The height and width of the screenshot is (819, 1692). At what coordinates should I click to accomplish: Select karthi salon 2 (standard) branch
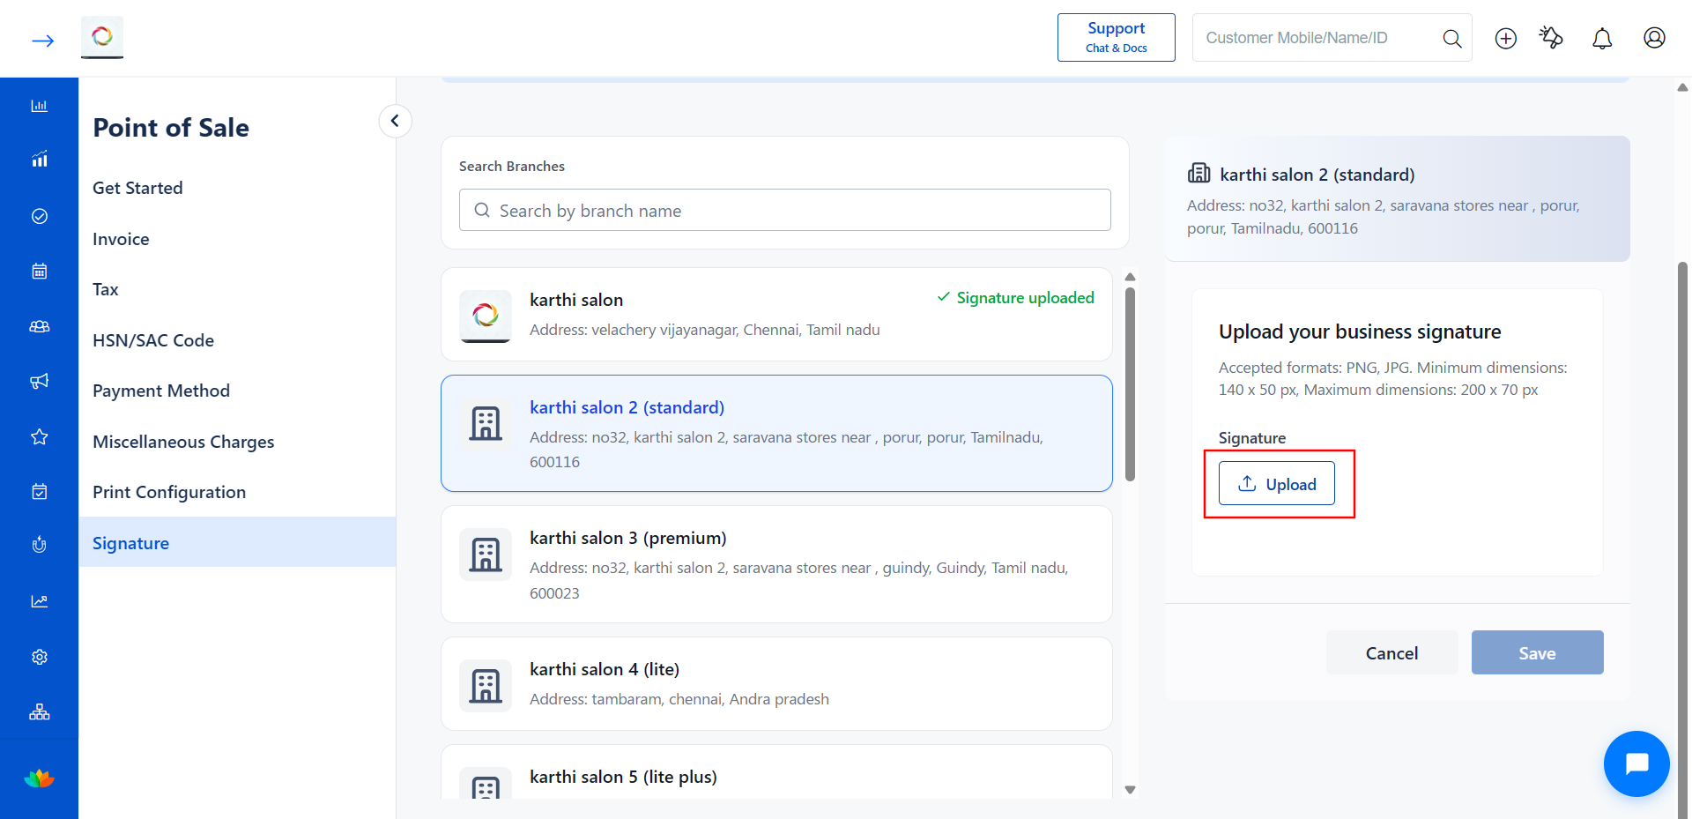(x=776, y=433)
